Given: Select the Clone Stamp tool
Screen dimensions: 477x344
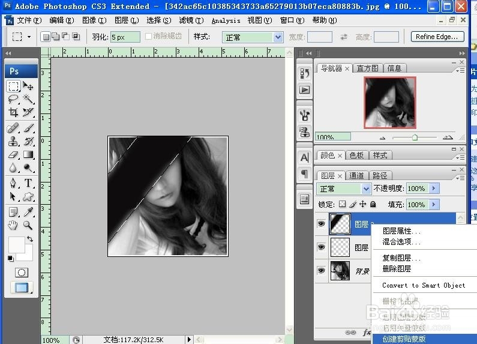Looking at the screenshot, I should [x=13, y=141].
